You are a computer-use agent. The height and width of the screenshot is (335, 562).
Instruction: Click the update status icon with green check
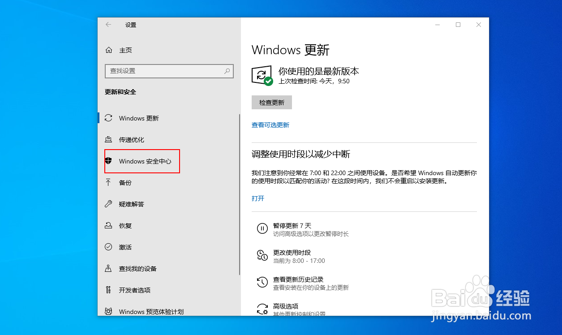[262, 76]
